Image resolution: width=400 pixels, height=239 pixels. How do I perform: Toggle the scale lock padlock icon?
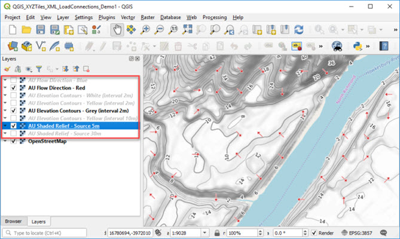pyautogui.click(x=217, y=233)
